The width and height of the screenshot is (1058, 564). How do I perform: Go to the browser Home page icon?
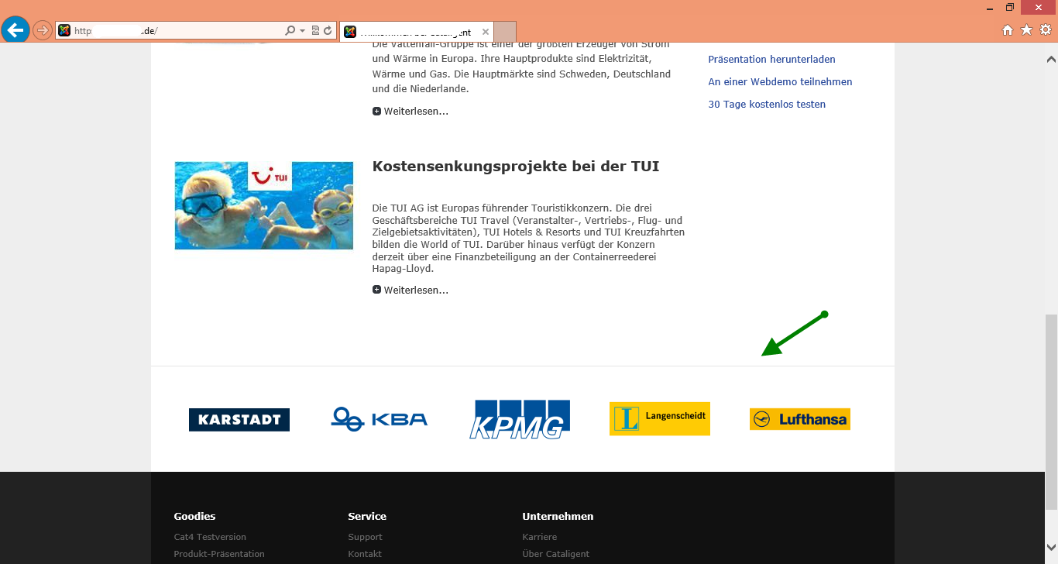pyautogui.click(x=1008, y=30)
